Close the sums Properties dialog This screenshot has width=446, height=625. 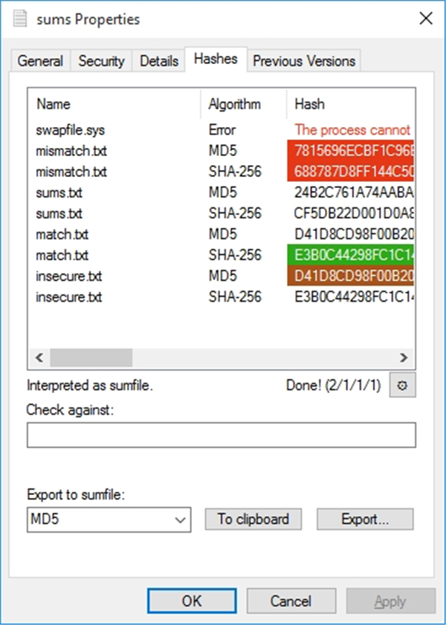[426, 19]
